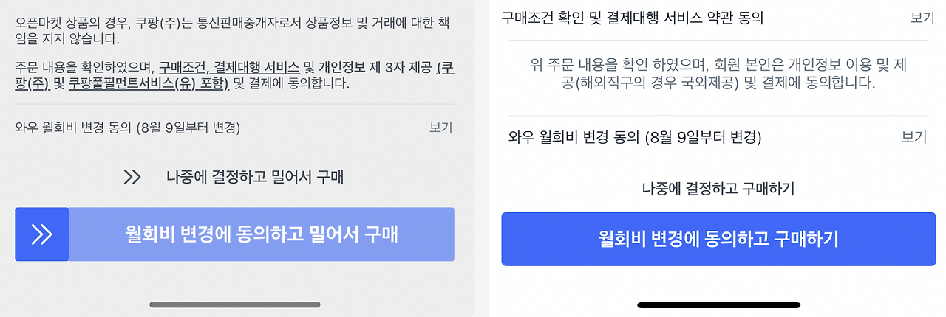Select the 와우 월회비 변경 동의 label in the slide-to-buy screen
Screen dimensions: 946x317
tap(127, 127)
